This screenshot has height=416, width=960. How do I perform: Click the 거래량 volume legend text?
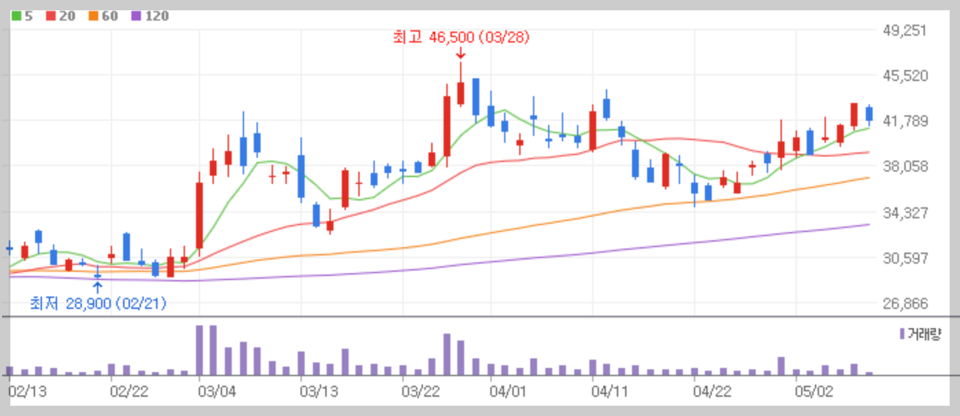(924, 334)
